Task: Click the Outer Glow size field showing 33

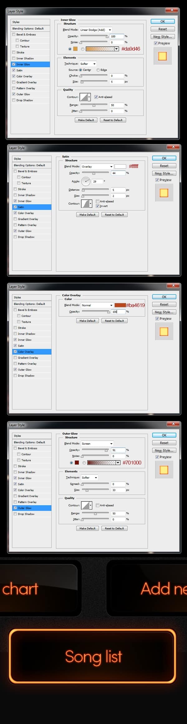Action: tap(118, 490)
